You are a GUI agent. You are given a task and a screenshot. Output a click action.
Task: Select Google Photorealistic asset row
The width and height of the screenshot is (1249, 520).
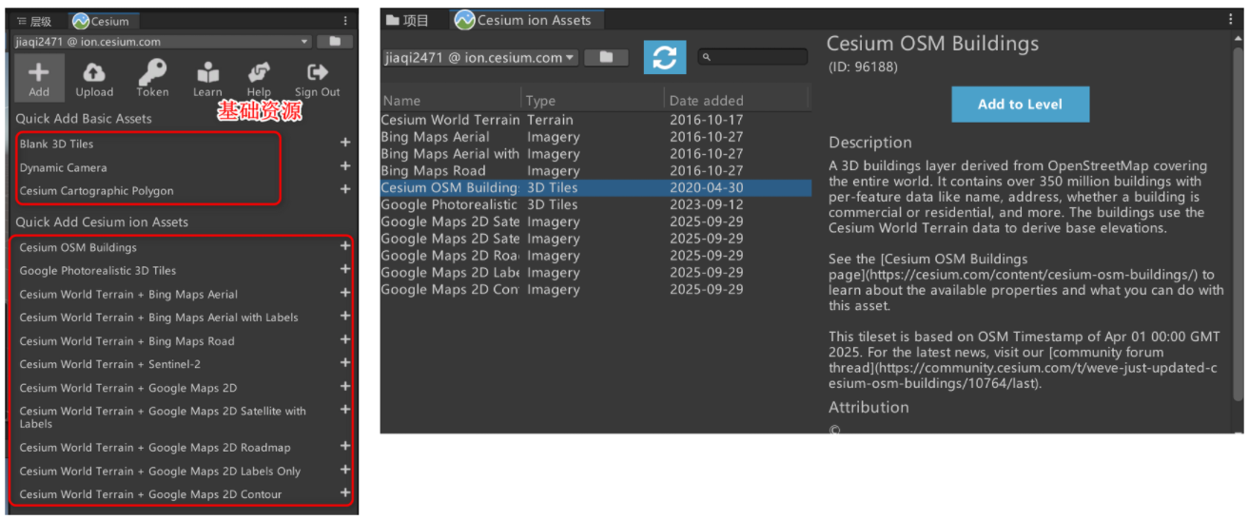(x=595, y=204)
